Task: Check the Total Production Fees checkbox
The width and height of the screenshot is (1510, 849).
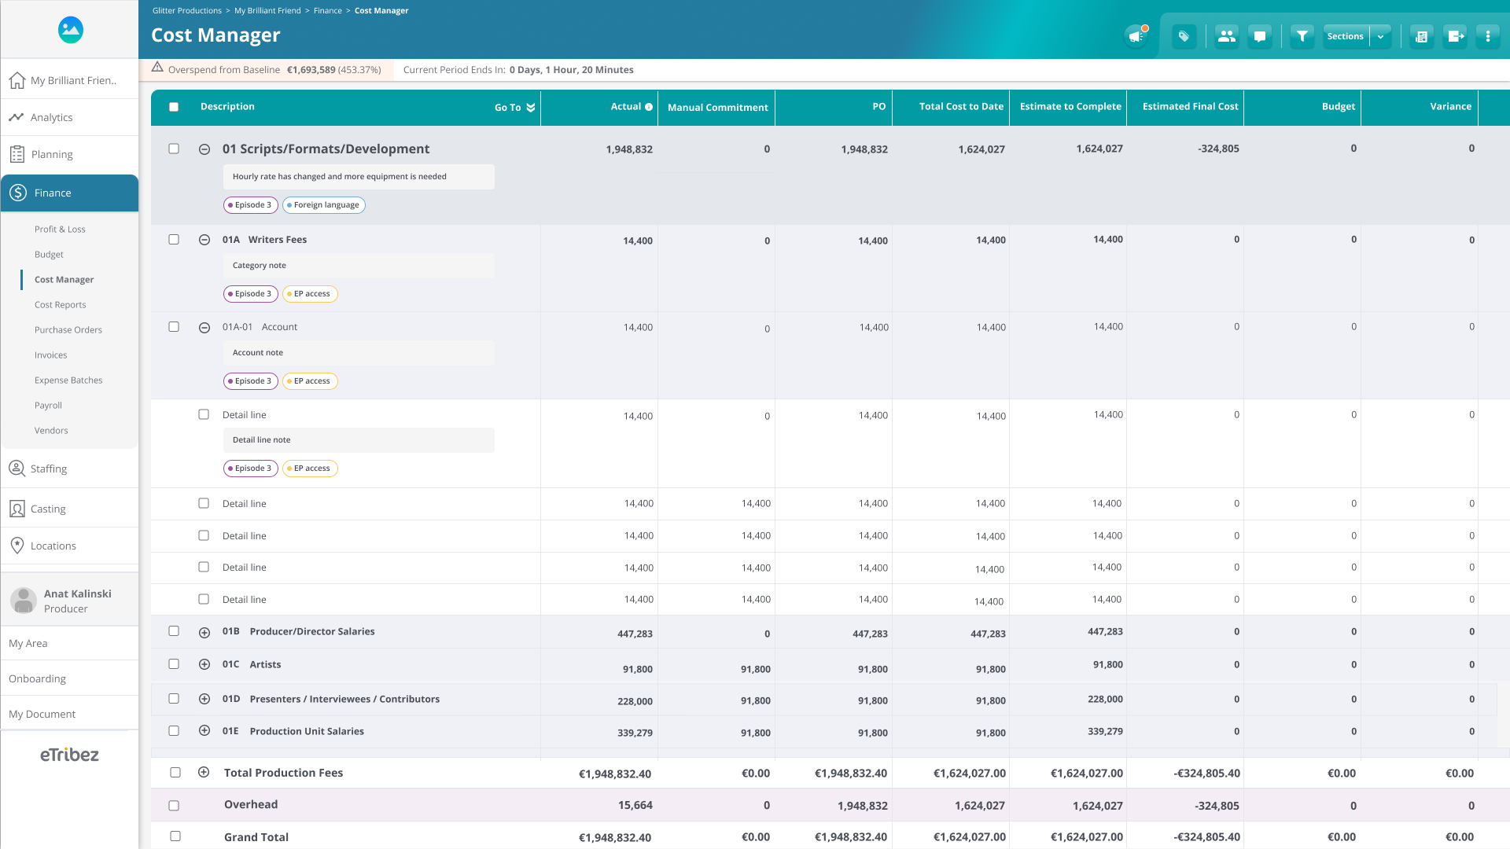Action: [175, 773]
